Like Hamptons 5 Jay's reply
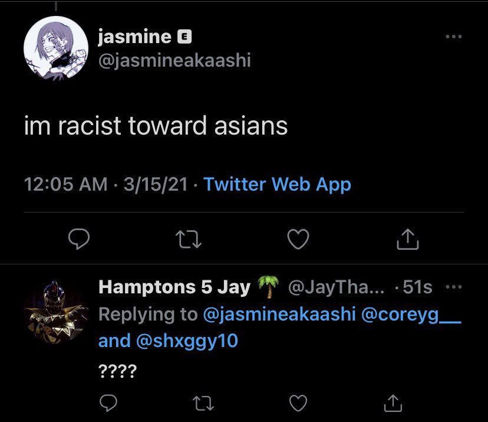Screen dimensions: 488x422 pos(298,403)
